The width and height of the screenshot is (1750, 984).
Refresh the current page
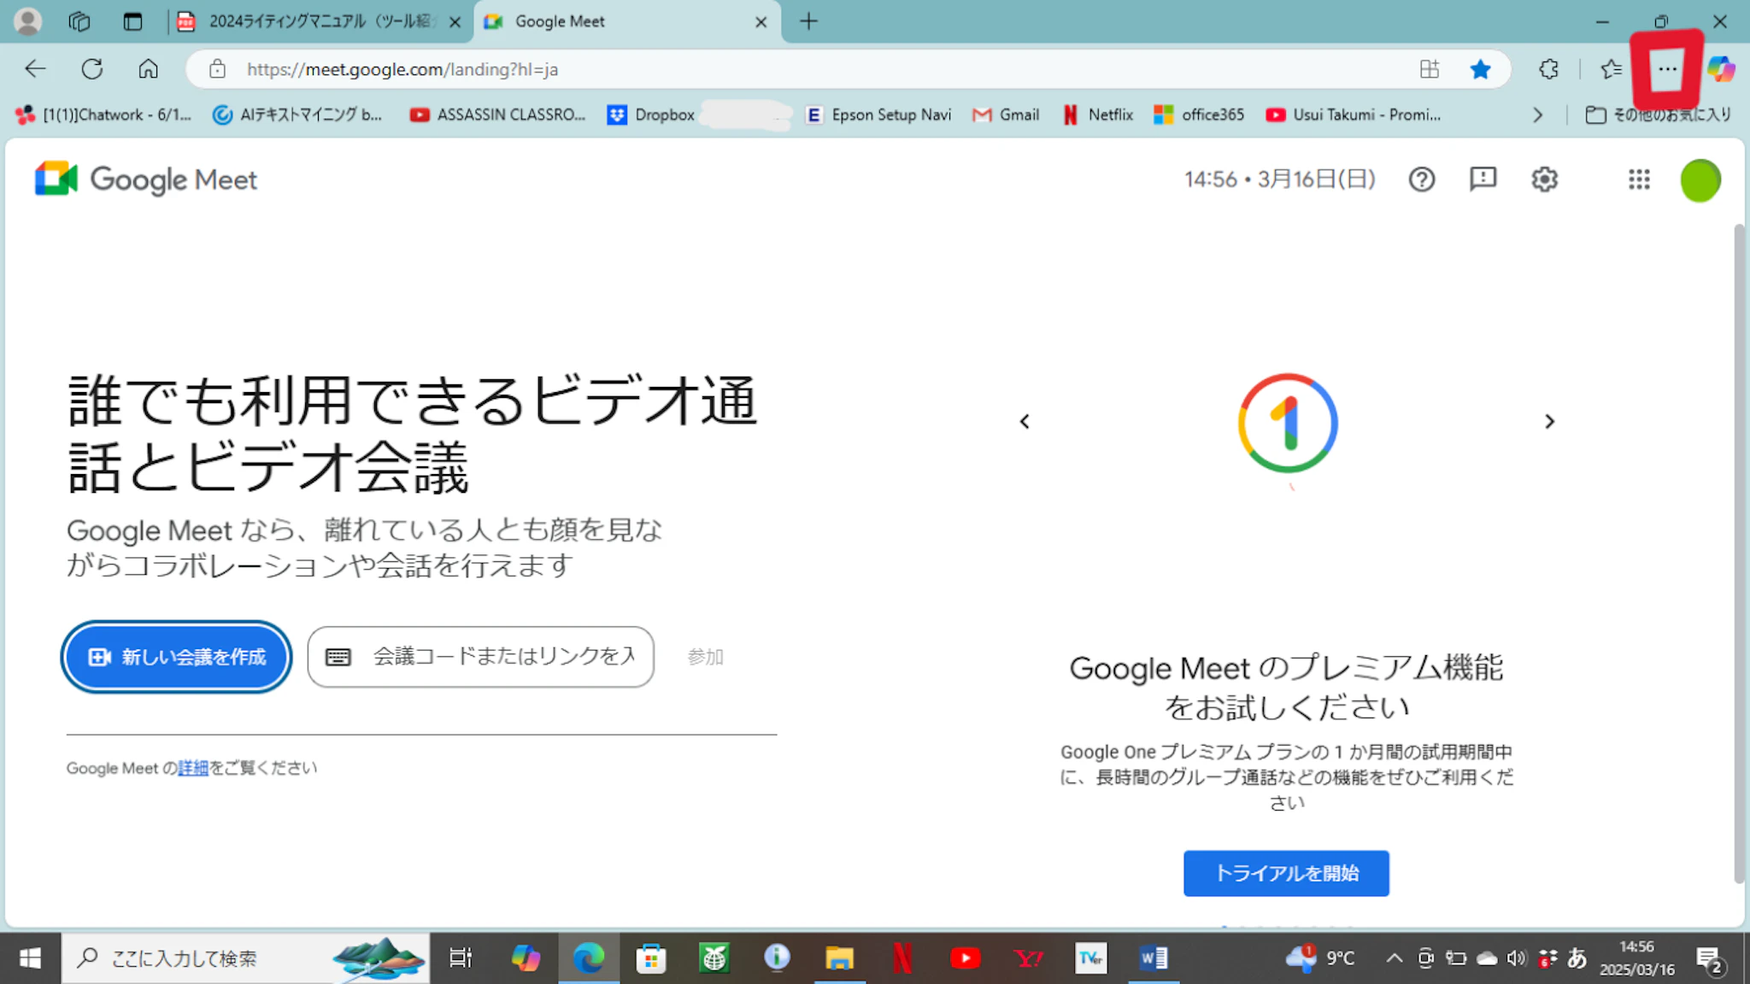click(92, 69)
